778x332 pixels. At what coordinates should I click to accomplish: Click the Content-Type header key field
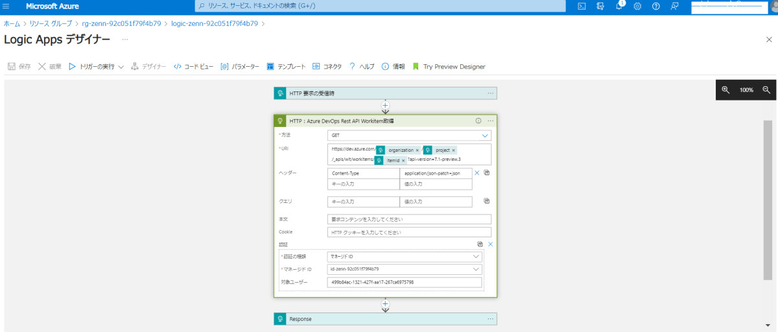[364, 174]
